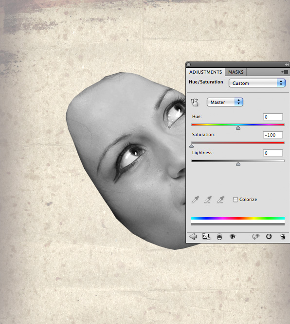Switch panel to expanded view icon
The image size is (290, 324).
coord(206,237)
